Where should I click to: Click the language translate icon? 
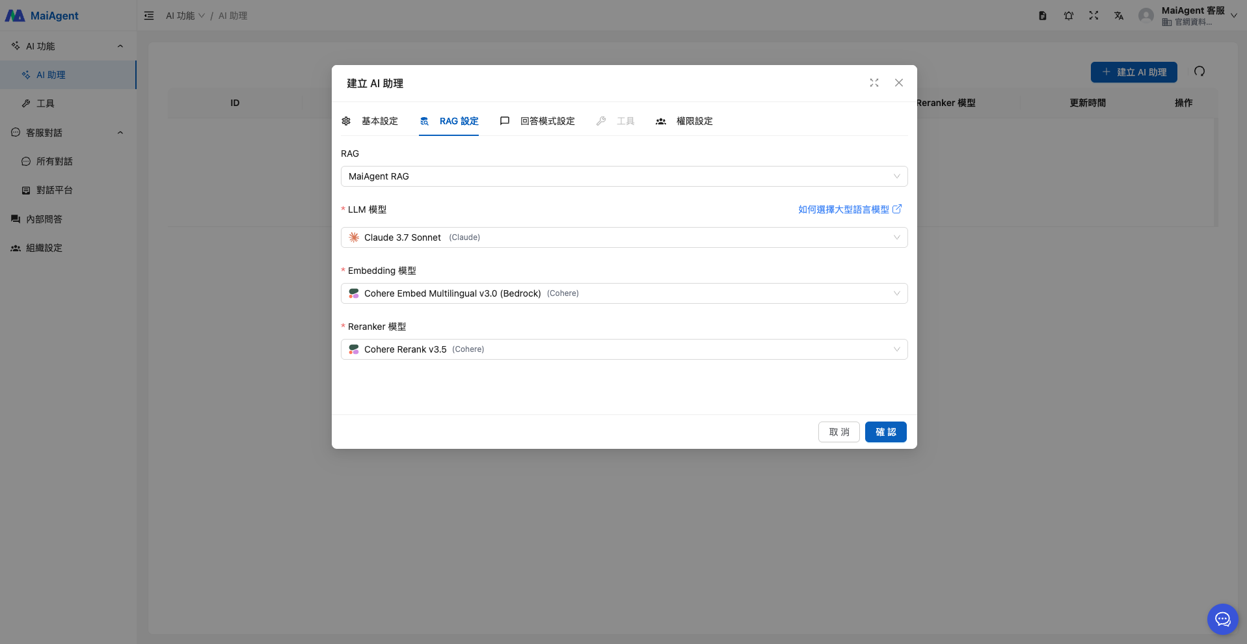[x=1119, y=16]
